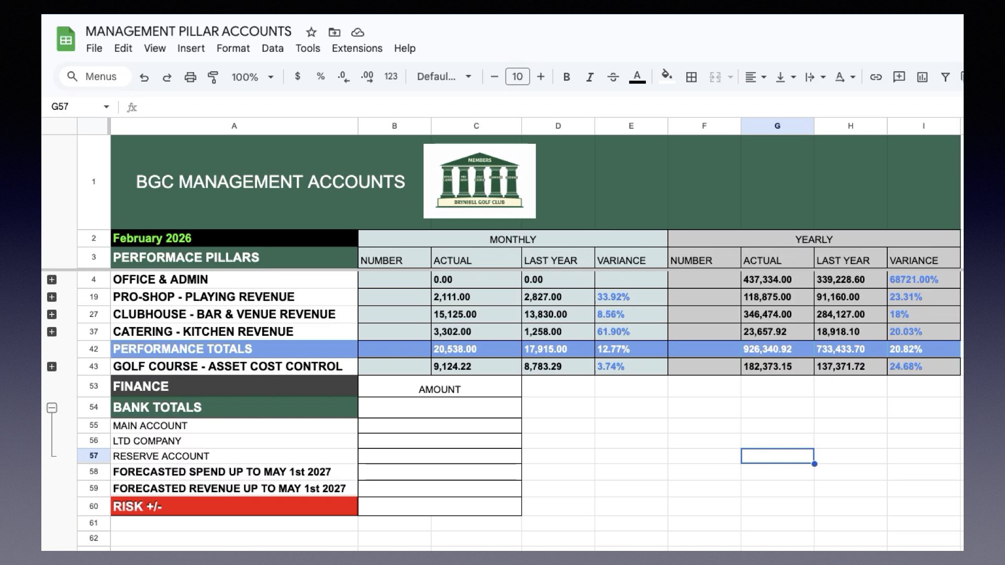Toggle bold formatting

566,77
